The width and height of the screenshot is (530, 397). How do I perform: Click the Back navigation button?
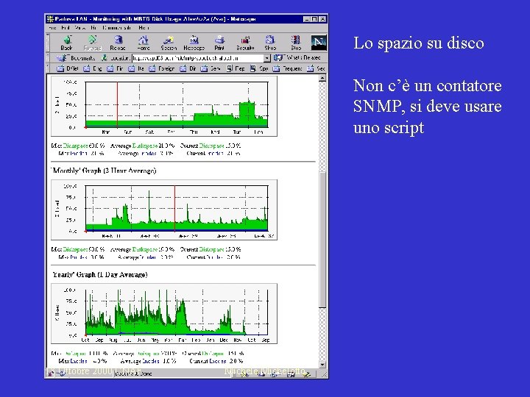pyautogui.click(x=66, y=43)
